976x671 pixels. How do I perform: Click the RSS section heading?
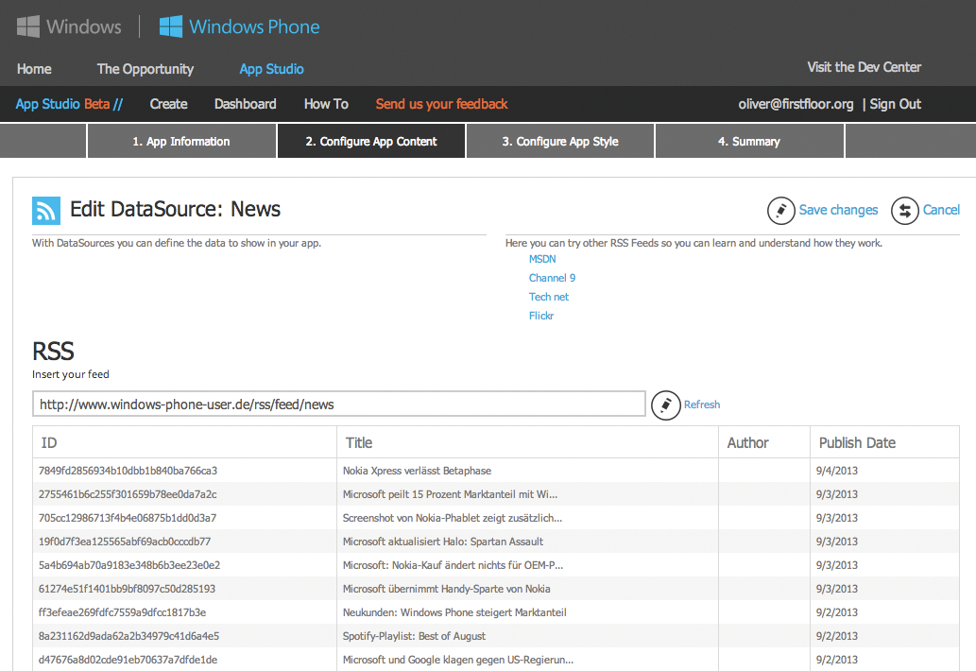[x=53, y=352]
